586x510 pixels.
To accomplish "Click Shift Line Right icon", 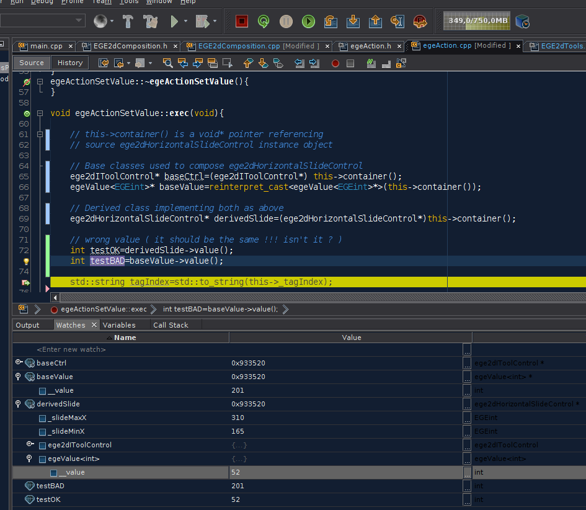I will click(x=314, y=63).
